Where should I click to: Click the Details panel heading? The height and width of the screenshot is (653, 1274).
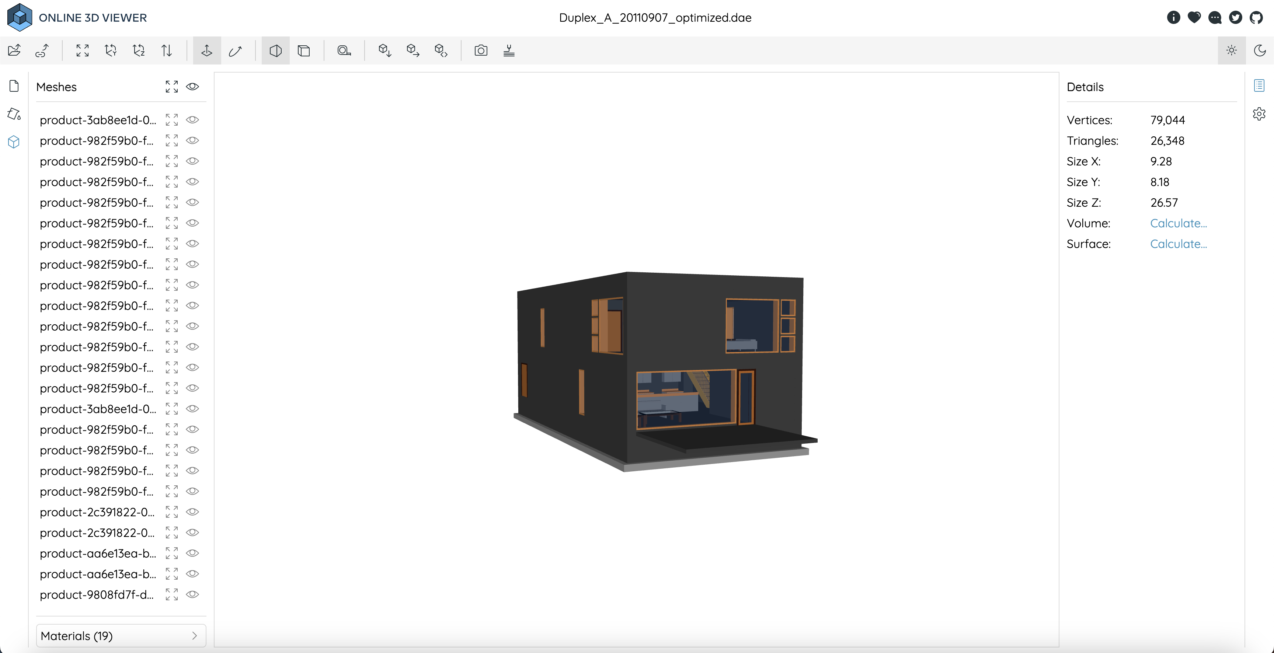1085,87
